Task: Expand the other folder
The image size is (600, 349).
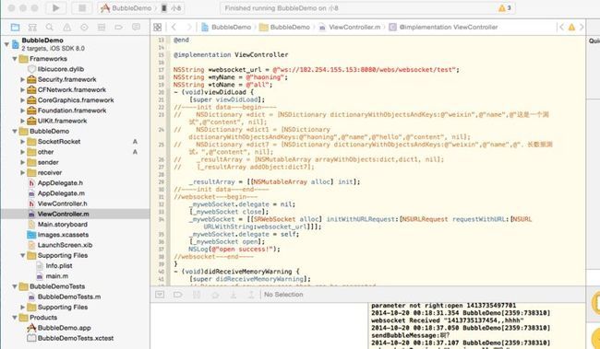Action: 22,152
